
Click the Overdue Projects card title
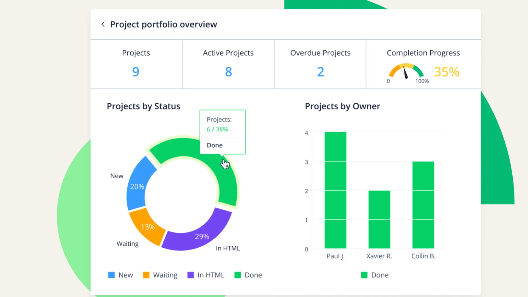(x=320, y=53)
